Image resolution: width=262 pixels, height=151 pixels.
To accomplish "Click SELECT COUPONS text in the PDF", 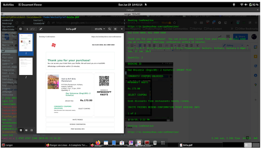I will pyautogui.click(x=84, y=109).
